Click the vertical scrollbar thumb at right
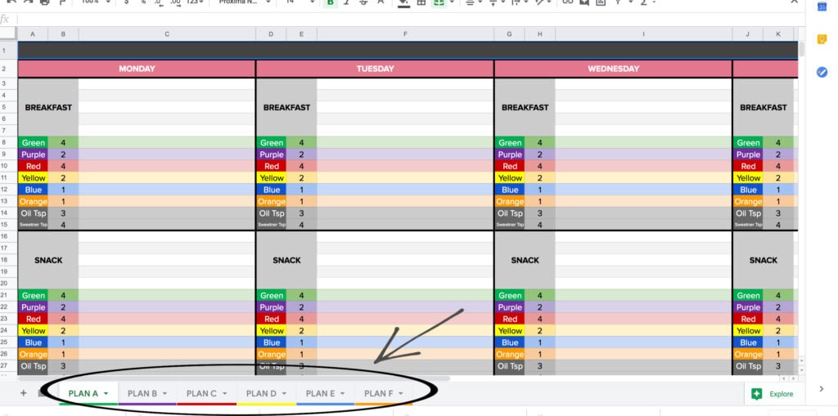The width and height of the screenshot is (838, 416). (801, 48)
